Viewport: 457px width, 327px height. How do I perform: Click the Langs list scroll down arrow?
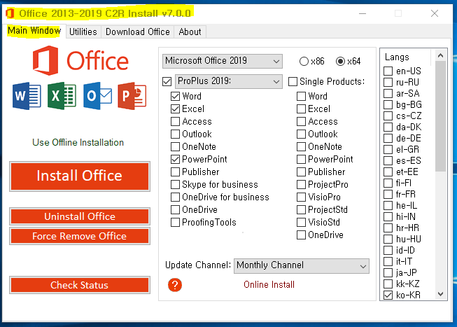[441, 294]
